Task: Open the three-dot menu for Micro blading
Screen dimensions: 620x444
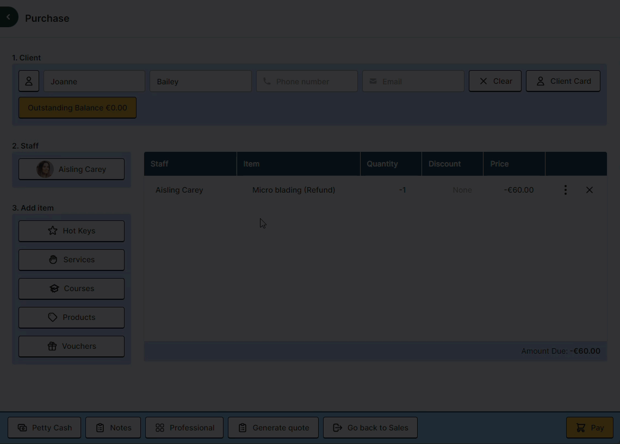Action: [x=566, y=190]
